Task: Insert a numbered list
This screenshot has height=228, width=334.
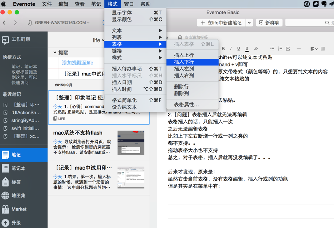Action: (280, 49)
